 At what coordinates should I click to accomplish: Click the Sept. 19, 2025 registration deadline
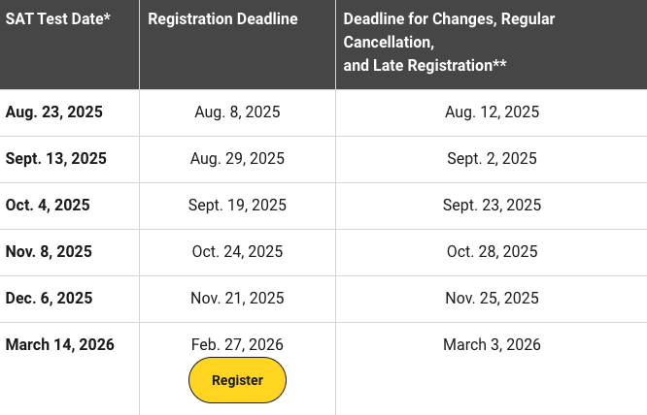click(237, 206)
